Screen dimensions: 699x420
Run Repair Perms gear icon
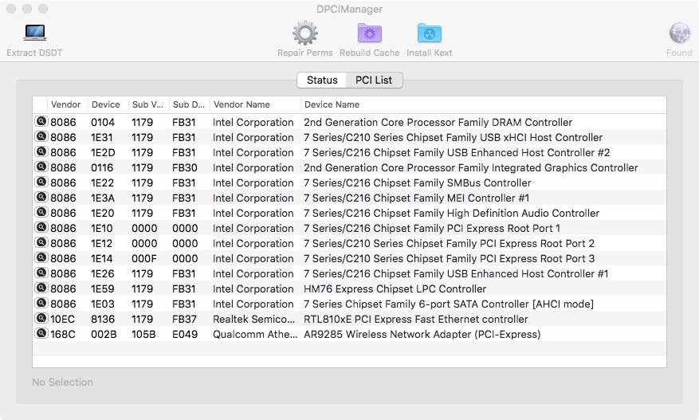(305, 33)
